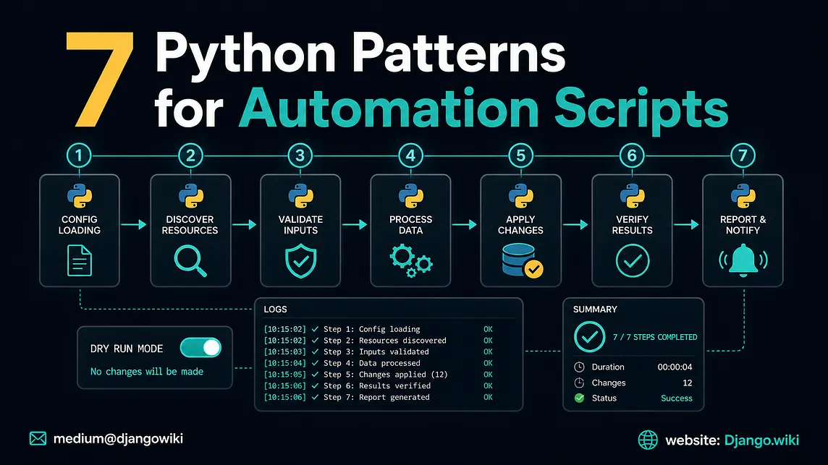Select the magnifying glass icon under Discover Resources
This screenshot has width=828, height=465.
click(x=190, y=261)
